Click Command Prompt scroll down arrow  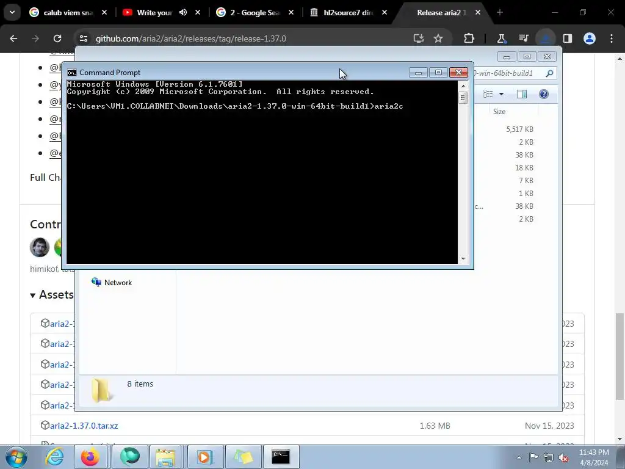463,259
